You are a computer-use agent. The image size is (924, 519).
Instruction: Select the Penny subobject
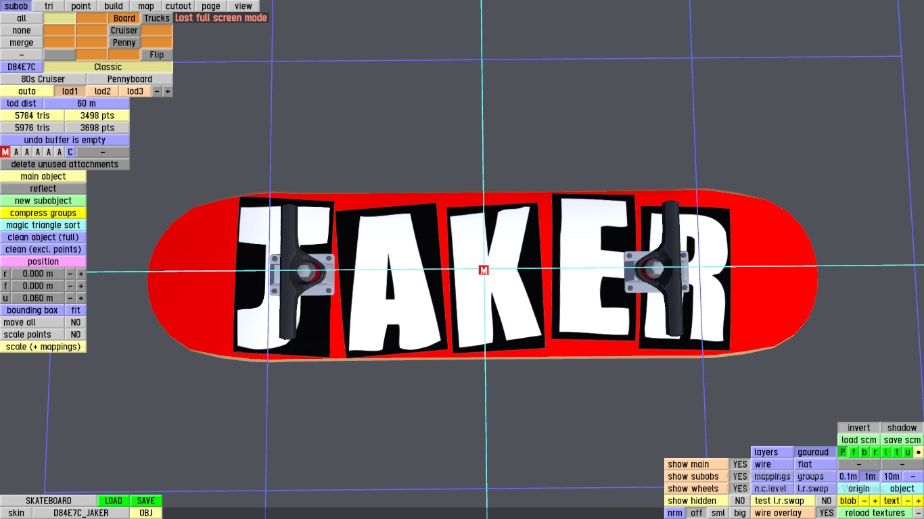tap(124, 43)
